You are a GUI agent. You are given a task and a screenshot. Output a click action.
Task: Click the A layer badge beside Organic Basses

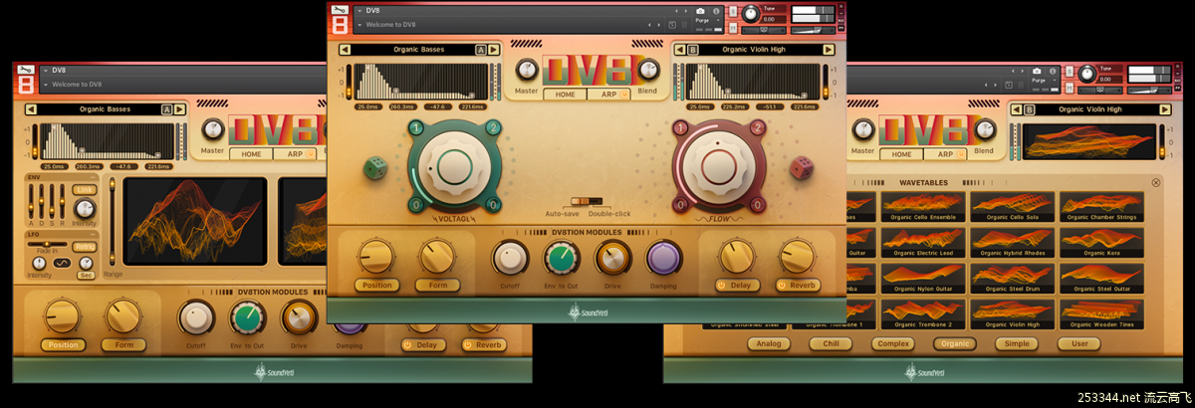pos(481,49)
